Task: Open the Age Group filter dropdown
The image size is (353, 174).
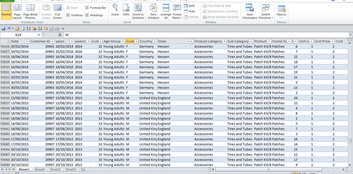Action: pos(123,41)
